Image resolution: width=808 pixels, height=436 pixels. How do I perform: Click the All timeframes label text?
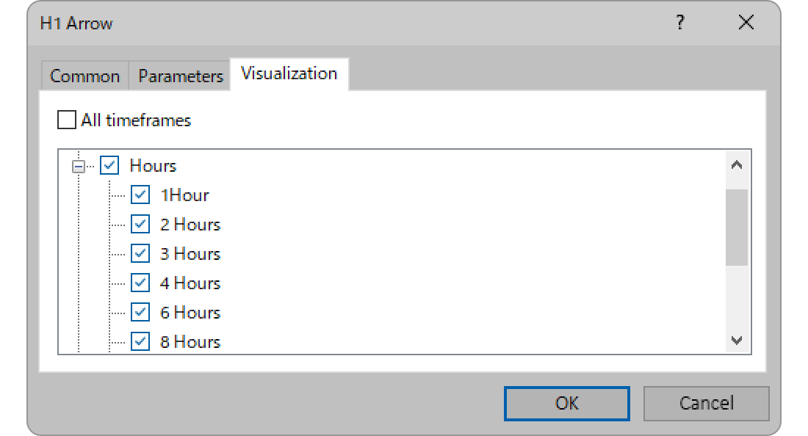click(136, 120)
